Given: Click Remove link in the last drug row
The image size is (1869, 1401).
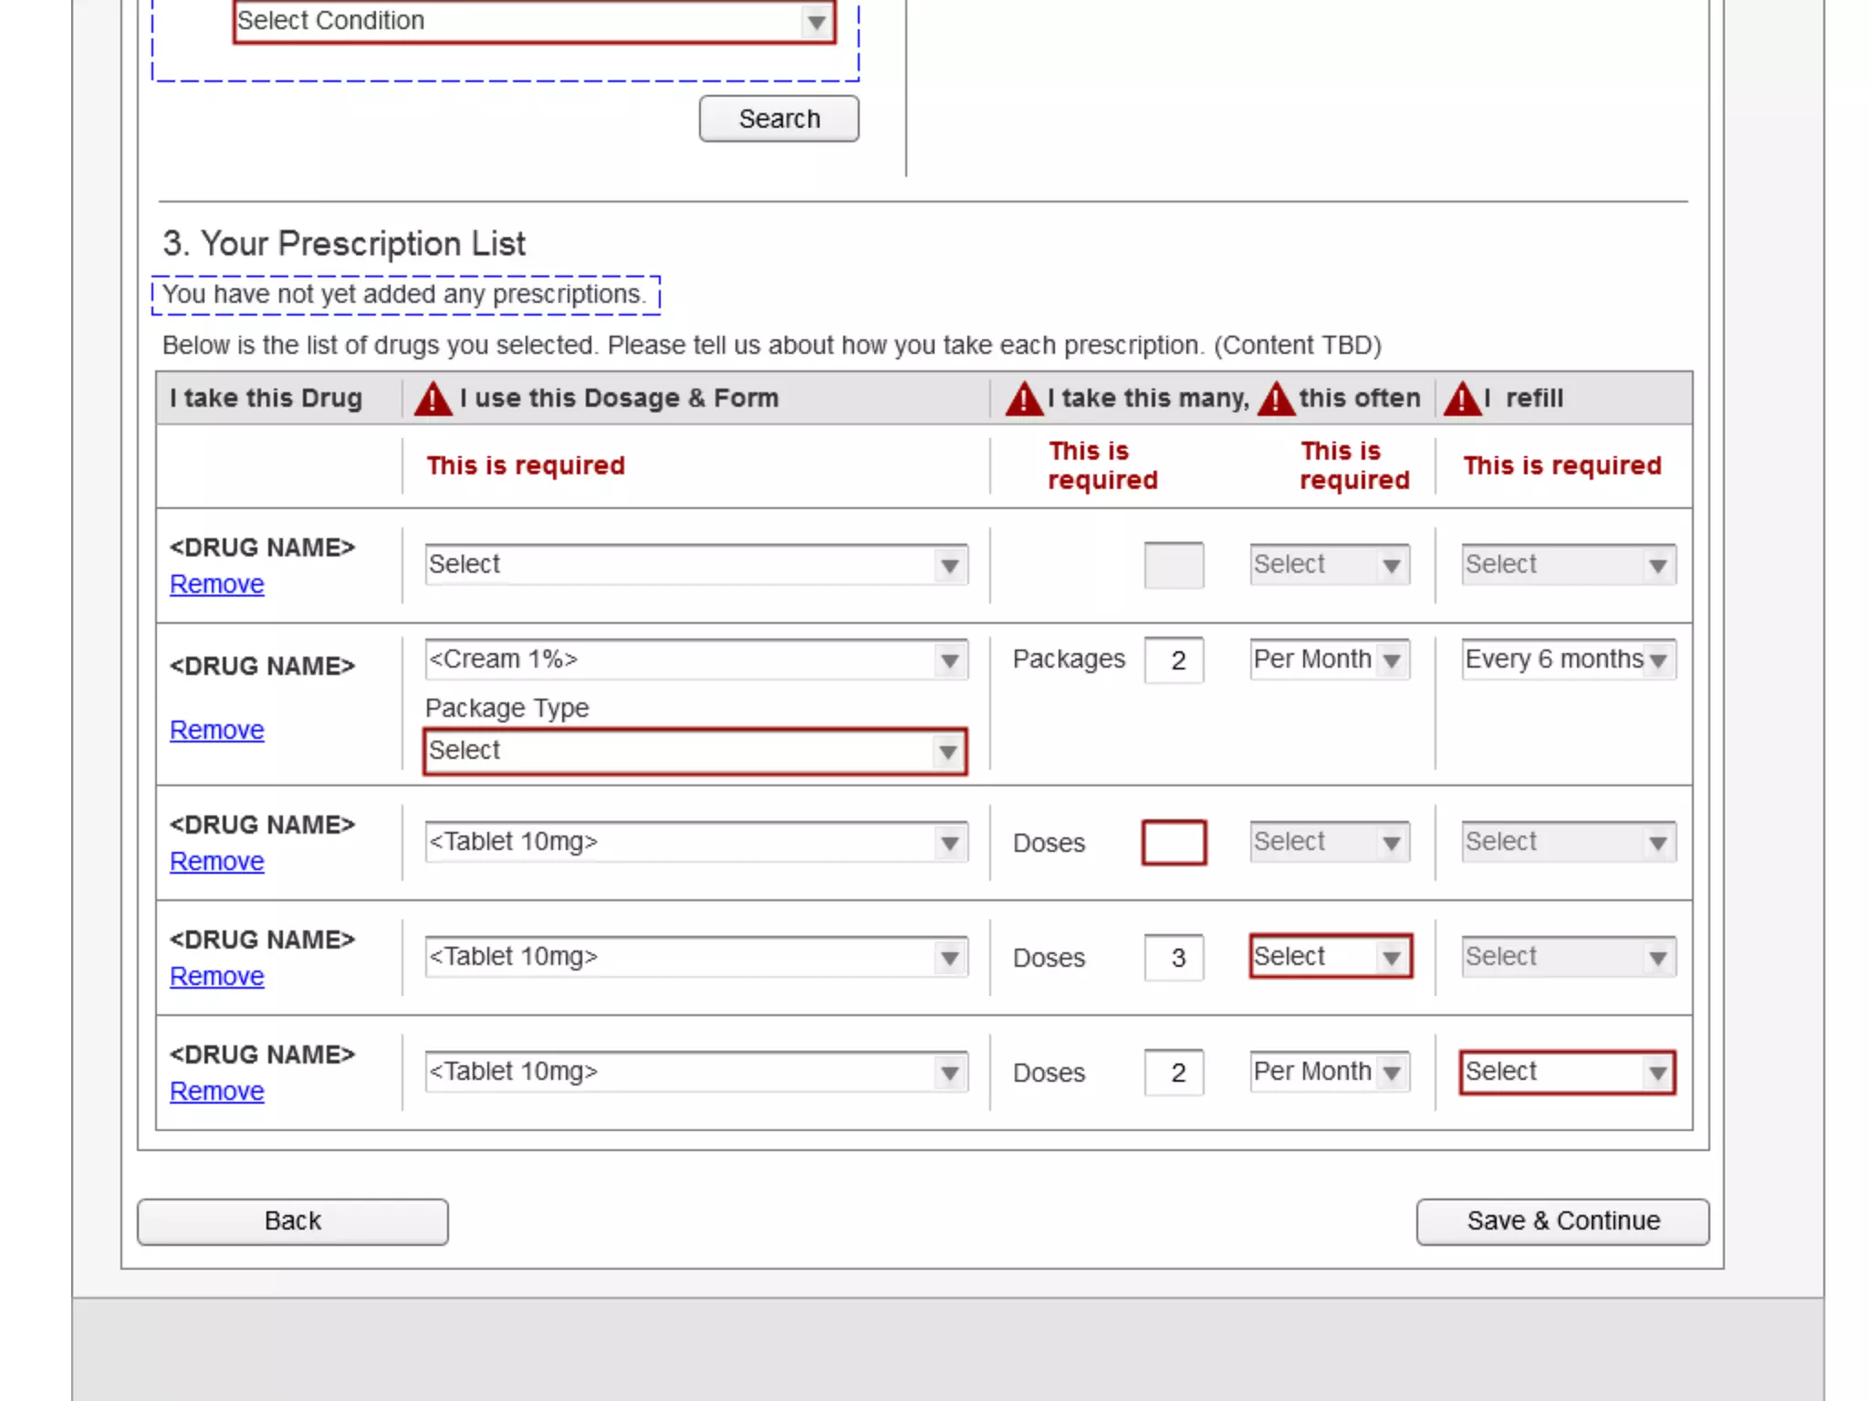Looking at the screenshot, I should pyautogui.click(x=217, y=1092).
